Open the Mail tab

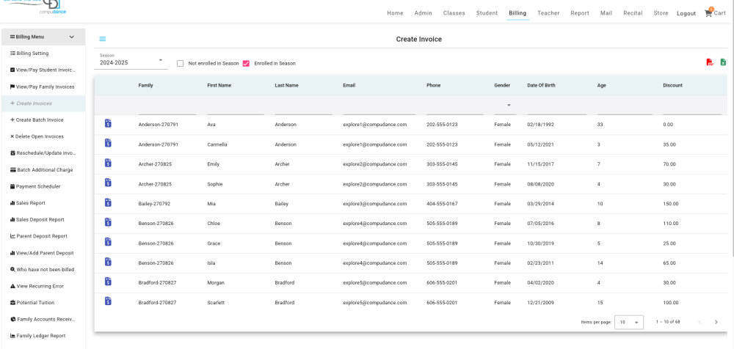pyautogui.click(x=606, y=13)
